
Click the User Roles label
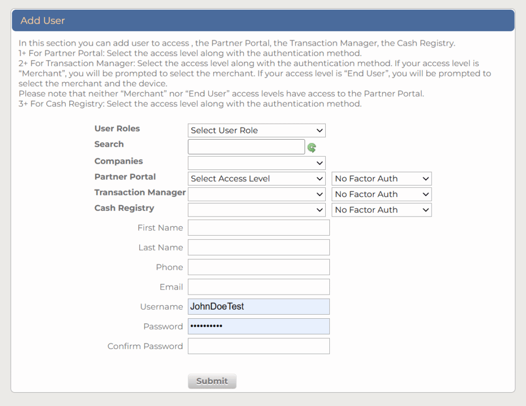[117, 129]
